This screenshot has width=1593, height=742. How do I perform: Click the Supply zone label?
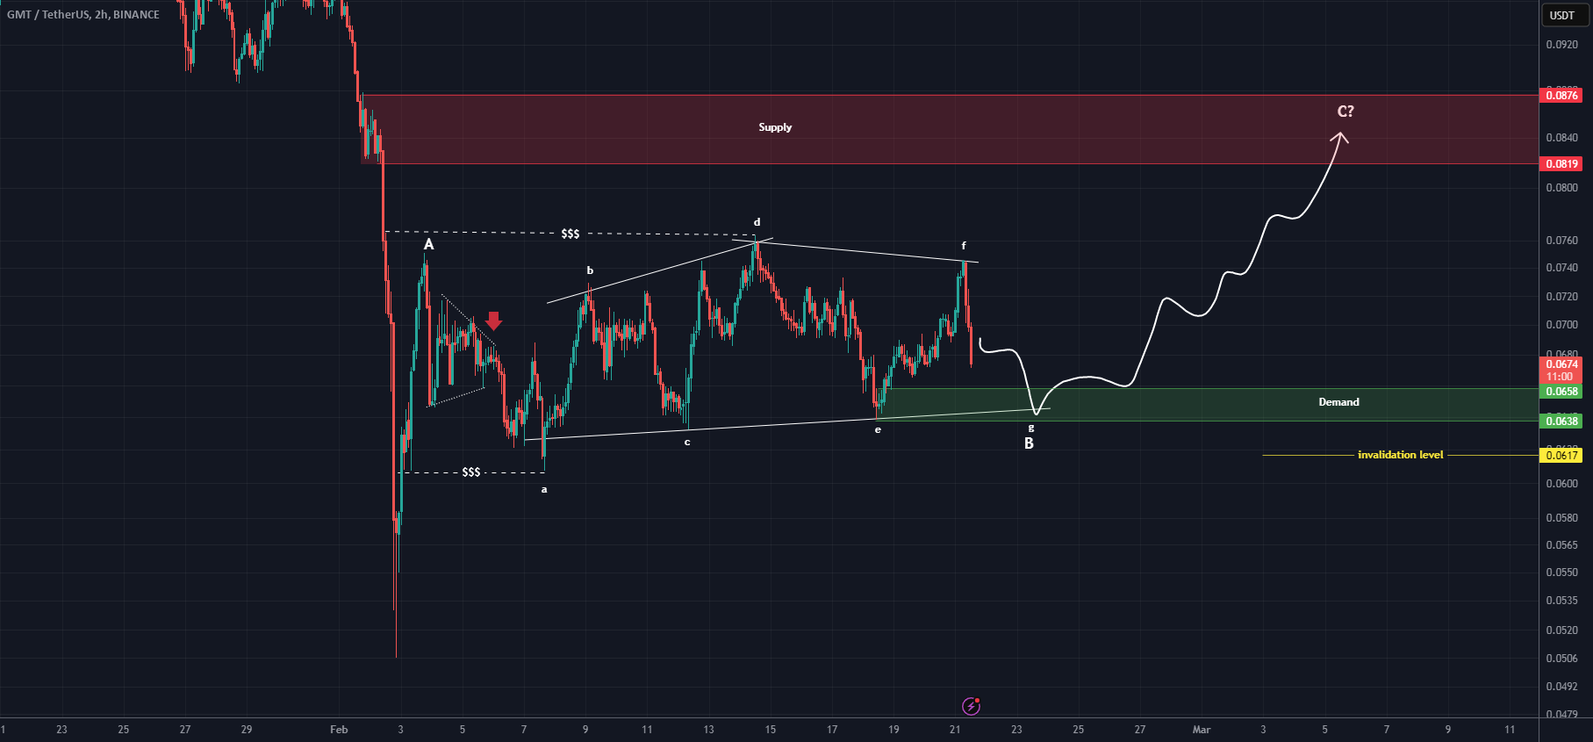click(775, 127)
